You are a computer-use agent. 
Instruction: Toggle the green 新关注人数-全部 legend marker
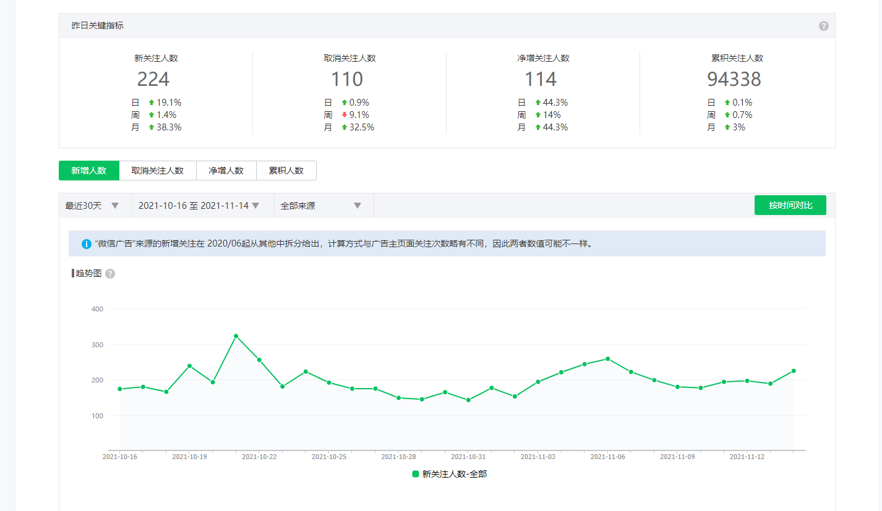click(416, 474)
